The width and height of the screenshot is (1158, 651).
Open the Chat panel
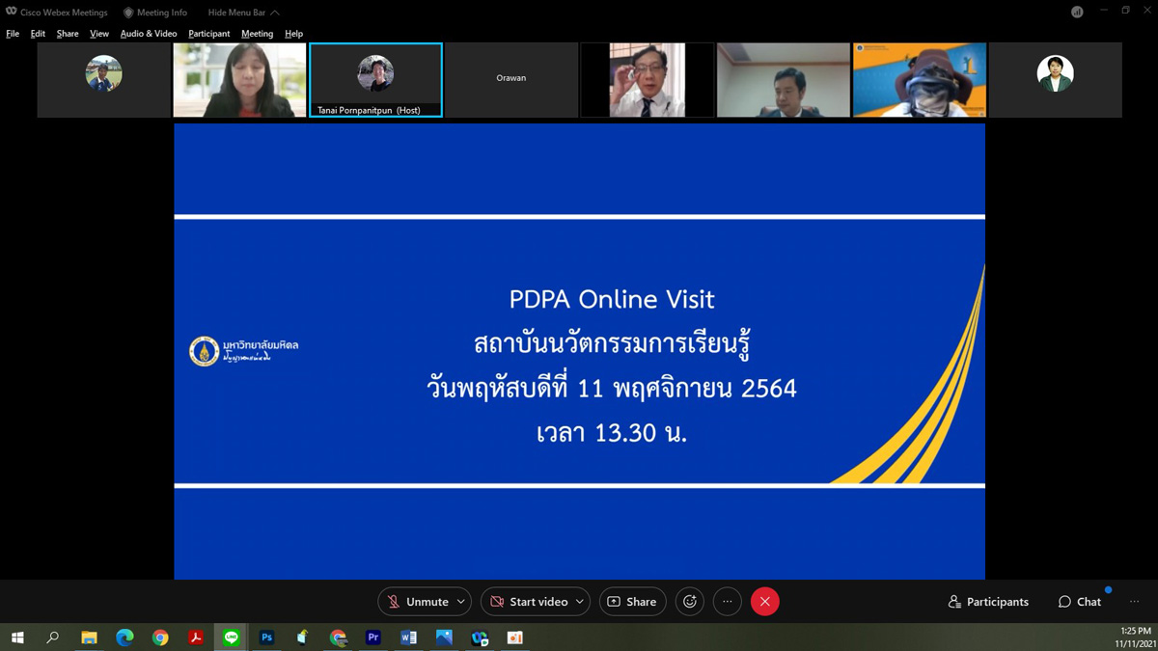point(1080,602)
